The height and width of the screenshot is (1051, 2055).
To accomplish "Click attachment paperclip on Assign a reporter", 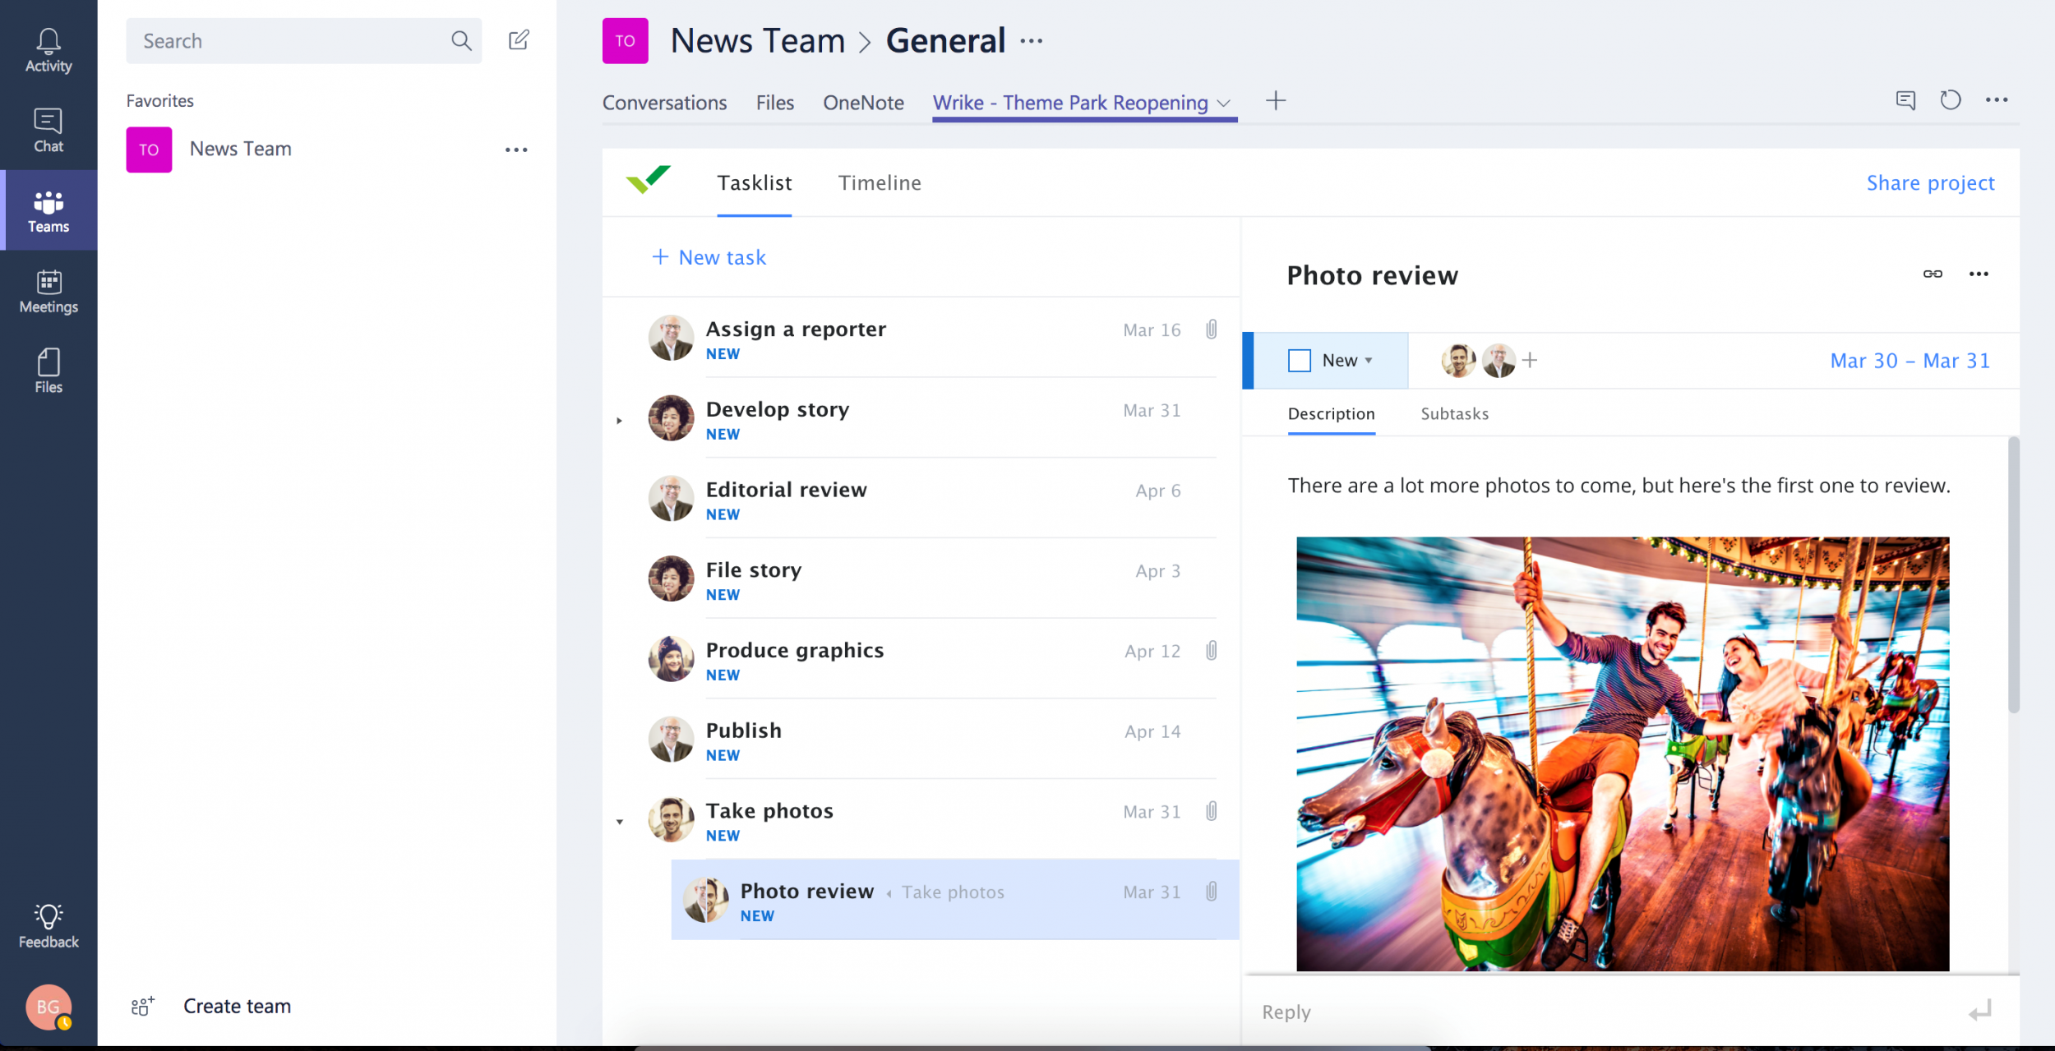I will tap(1212, 330).
